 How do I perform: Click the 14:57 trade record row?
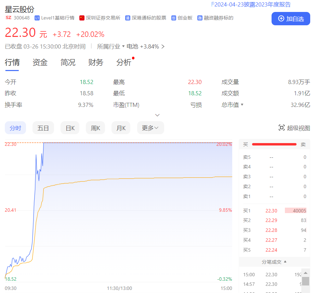(x=272, y=284)
